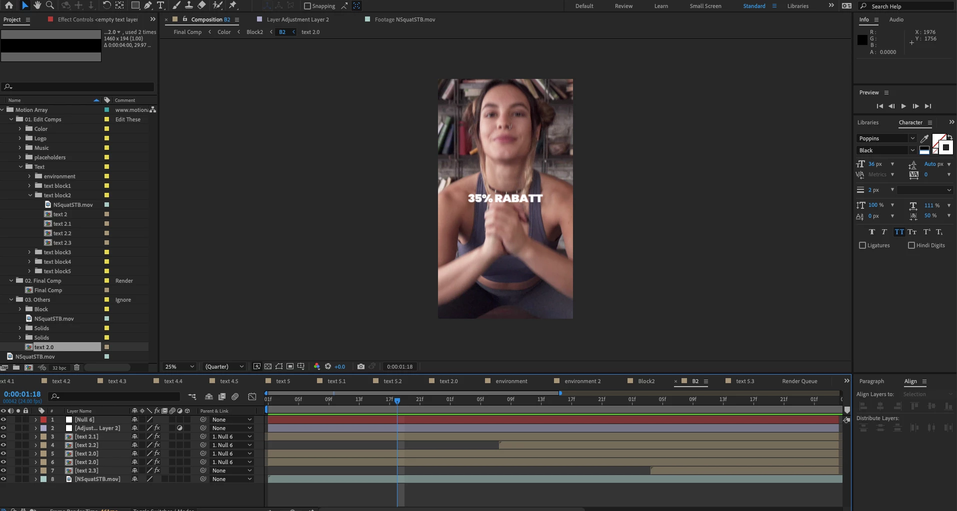Open the Quarter resolution dropdown
This screenshot has height=511, width=957.
[224, 367]
